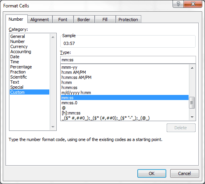The width and height of the screenshot is (205, 184).
Task: Open the Border tab
Action: 84,20
